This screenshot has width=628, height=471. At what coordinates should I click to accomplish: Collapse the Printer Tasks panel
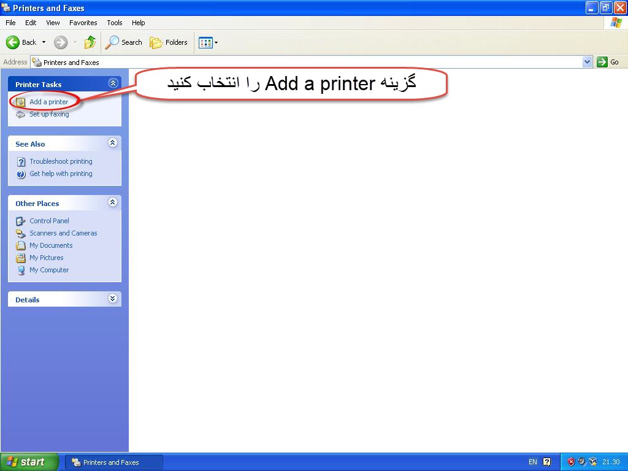112,83
